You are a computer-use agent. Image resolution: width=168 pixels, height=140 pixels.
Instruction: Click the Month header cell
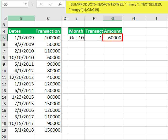pos(76,31)
